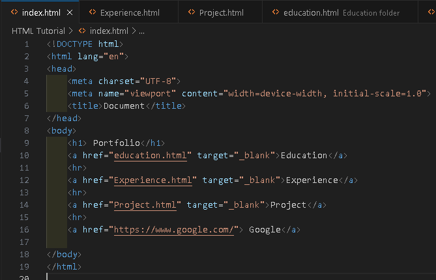Click the initial-scale=1.0 content value
The height and width of the screenshot is (280, 436).
pos(377,93)
